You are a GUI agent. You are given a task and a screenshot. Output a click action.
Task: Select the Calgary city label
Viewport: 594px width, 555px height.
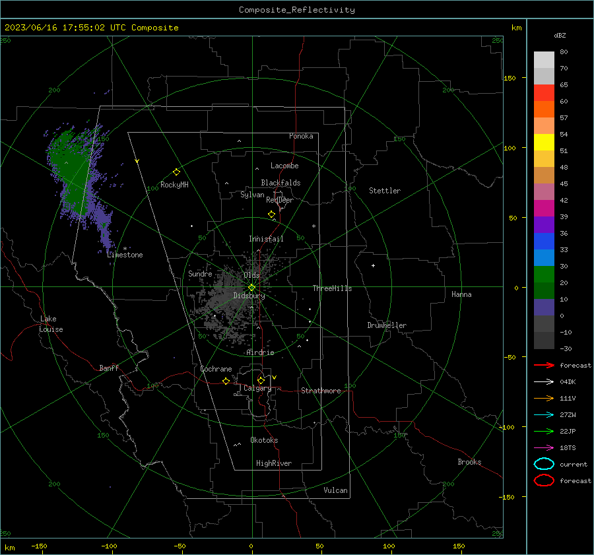point(257,388)
